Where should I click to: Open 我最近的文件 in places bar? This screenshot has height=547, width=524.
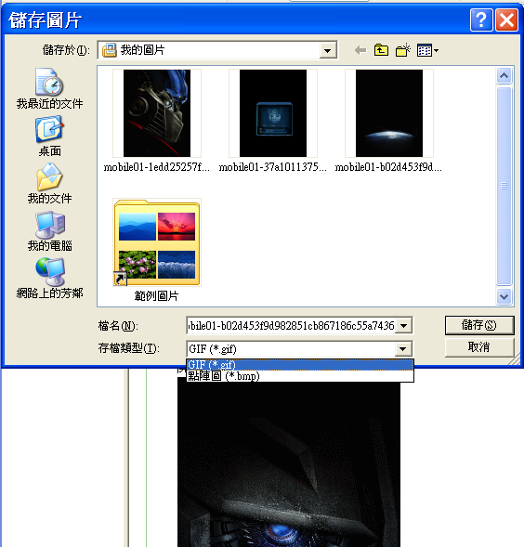point(49,88)
